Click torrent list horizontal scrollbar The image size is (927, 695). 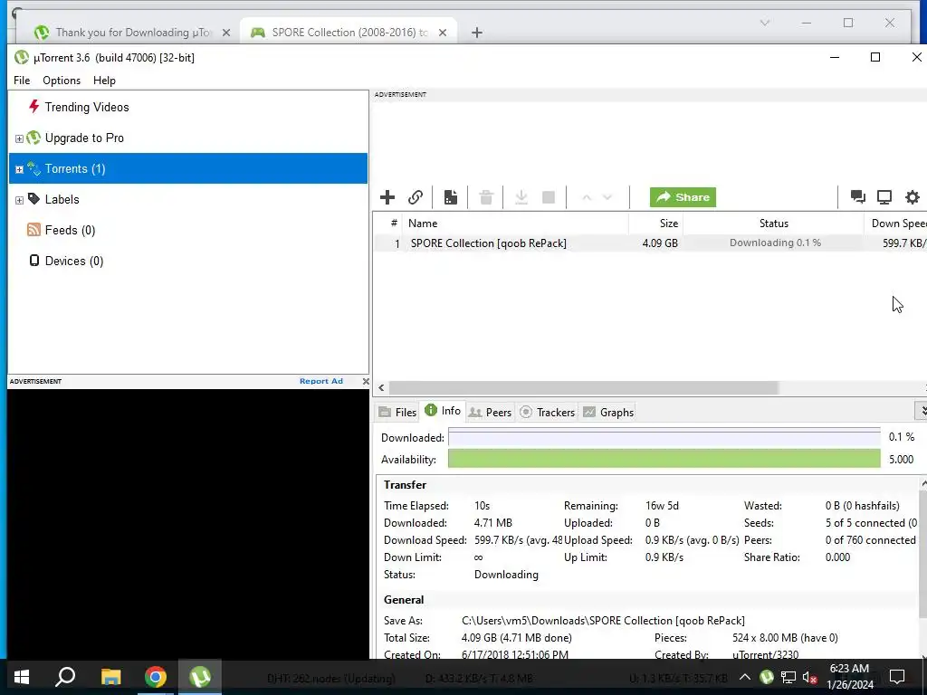pos(584,387)
